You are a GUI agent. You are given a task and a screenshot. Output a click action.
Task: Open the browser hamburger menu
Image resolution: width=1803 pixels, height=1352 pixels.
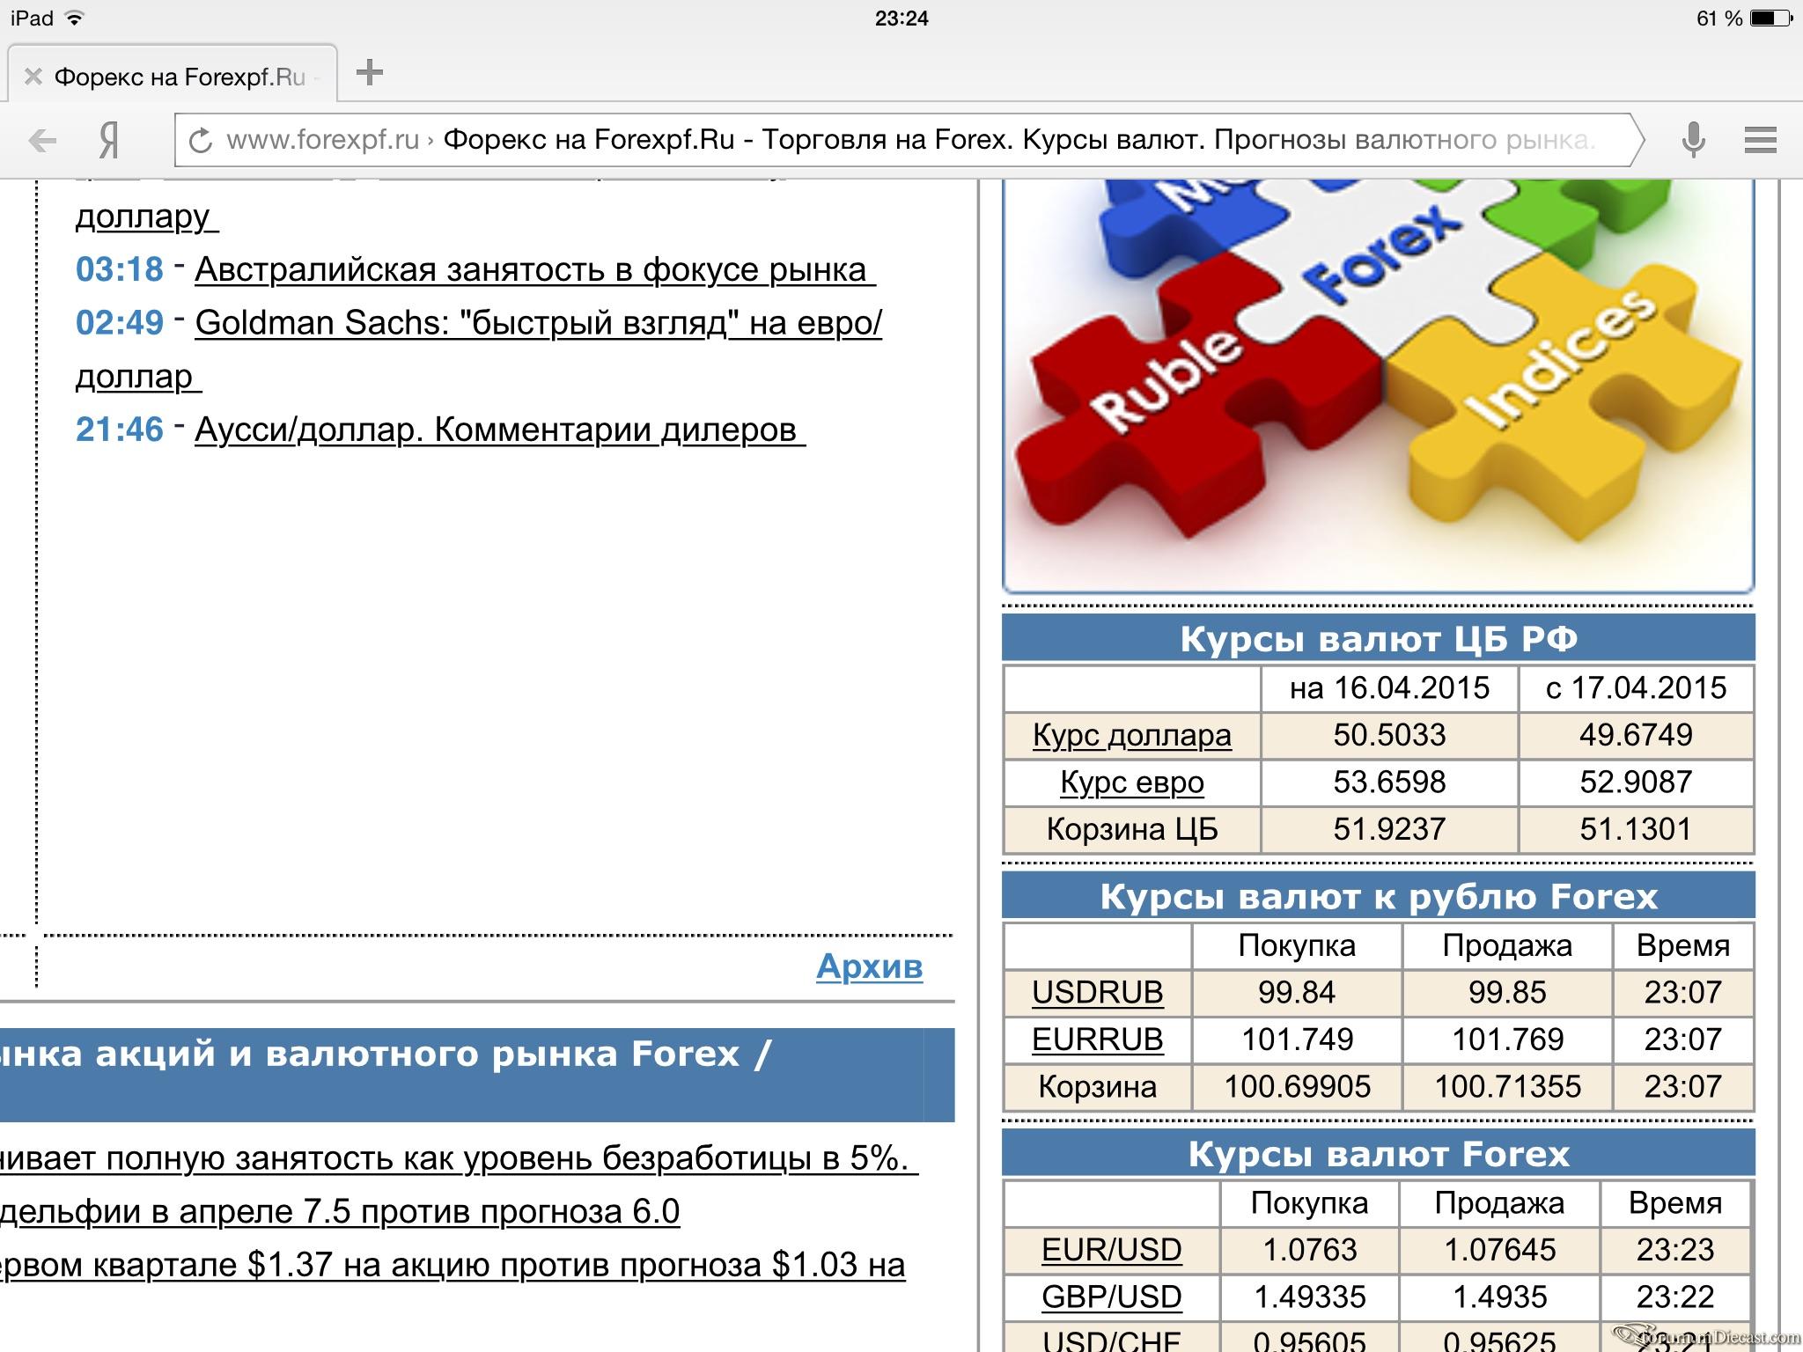[x=1760, y=140]
